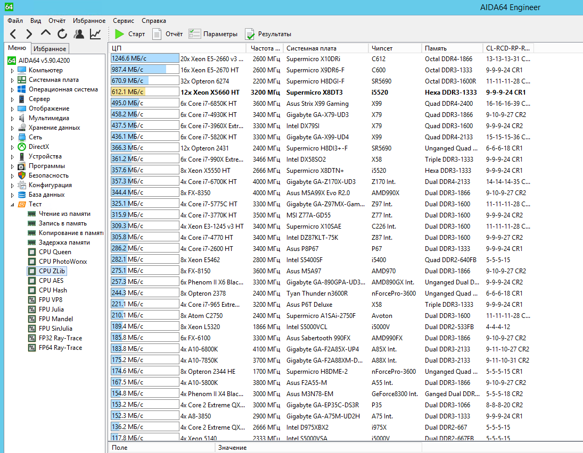Viewport: 583px width, 453px height.
Task: Select the CPU AES test
Action: (51, 281)
